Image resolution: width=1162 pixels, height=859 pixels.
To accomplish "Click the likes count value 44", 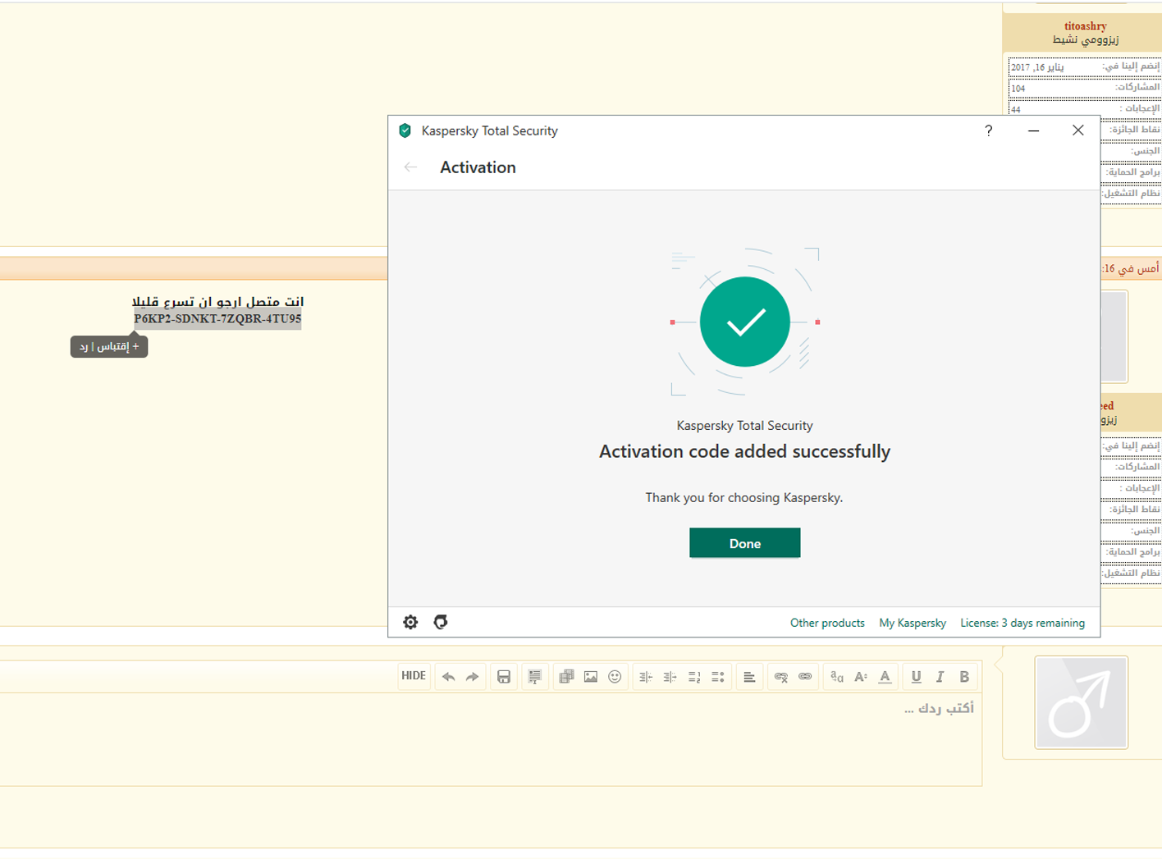I will click(1016, 109).
